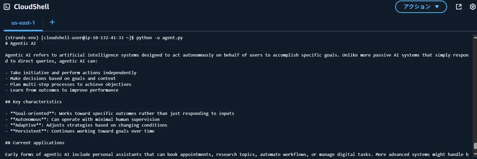Click the 'Learn from outcomes' bullet line

[x=62, y=90]
